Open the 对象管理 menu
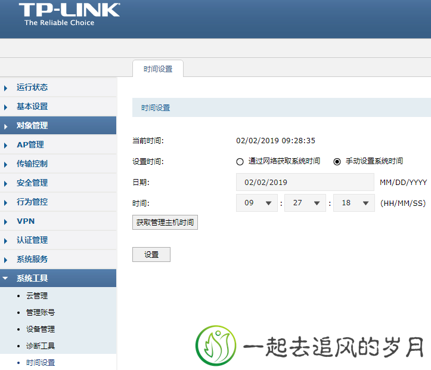This screenshot has height=370, width=431. pyautogui.click(x=32, y=125)
